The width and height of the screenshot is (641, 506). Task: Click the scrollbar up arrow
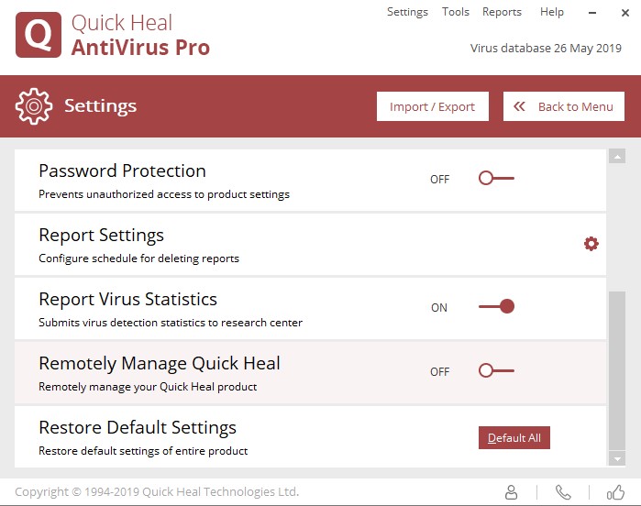pos(617,157)
